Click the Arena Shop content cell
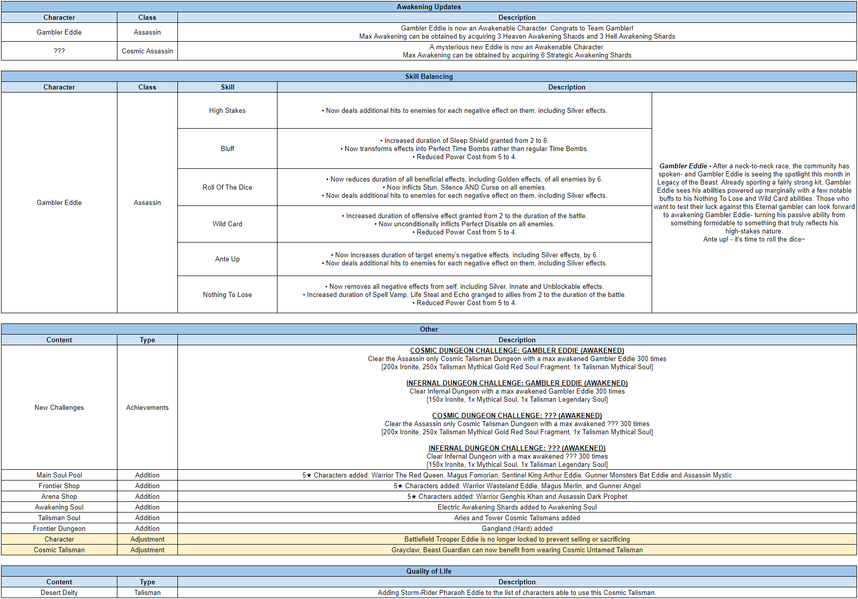The width and height of the screenshot is (858, 599). pyautogui.click(x=59, y=496)
